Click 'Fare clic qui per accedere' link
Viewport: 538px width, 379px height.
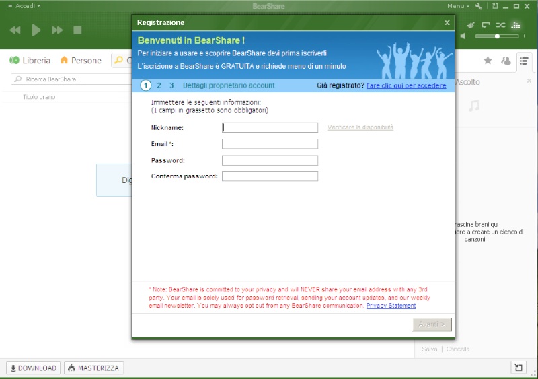click(406, 85)
